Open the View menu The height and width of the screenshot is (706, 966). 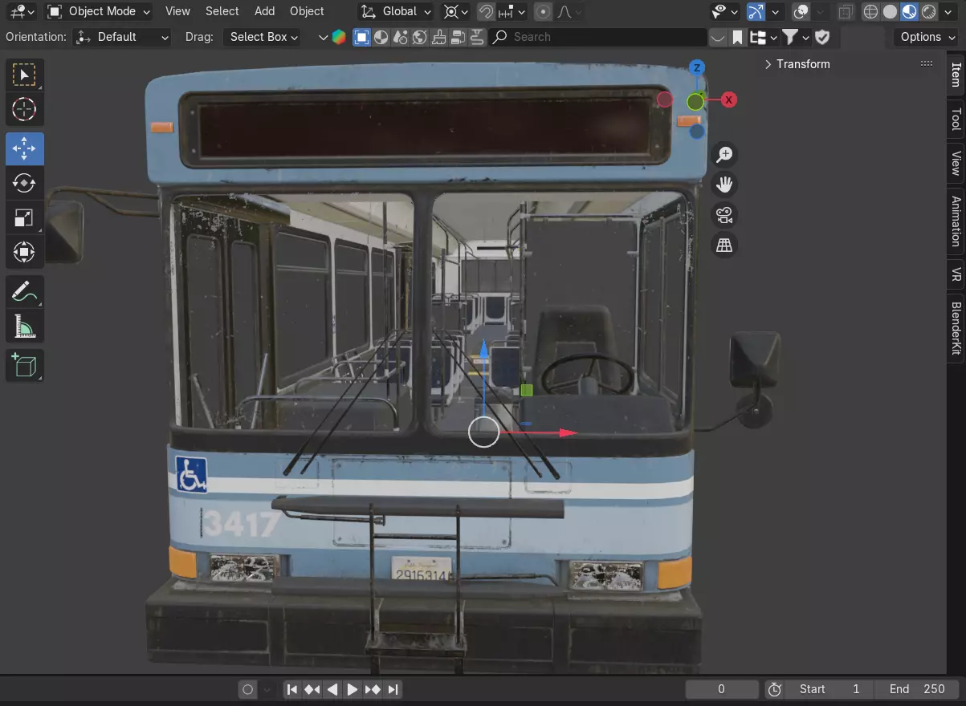click(177, 12)
